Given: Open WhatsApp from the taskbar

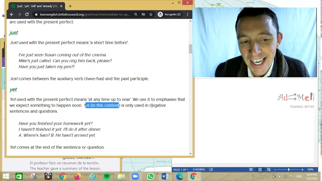Looking at the screenshot, I should [x=150, y=176].
